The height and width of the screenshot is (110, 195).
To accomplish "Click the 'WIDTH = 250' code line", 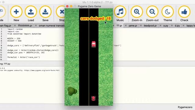I will [14, 38].
